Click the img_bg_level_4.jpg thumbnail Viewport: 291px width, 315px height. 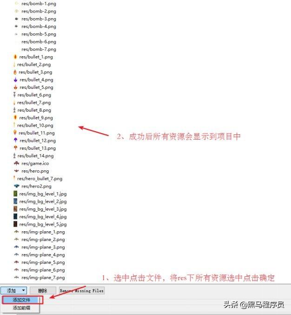tap(15, 216)
